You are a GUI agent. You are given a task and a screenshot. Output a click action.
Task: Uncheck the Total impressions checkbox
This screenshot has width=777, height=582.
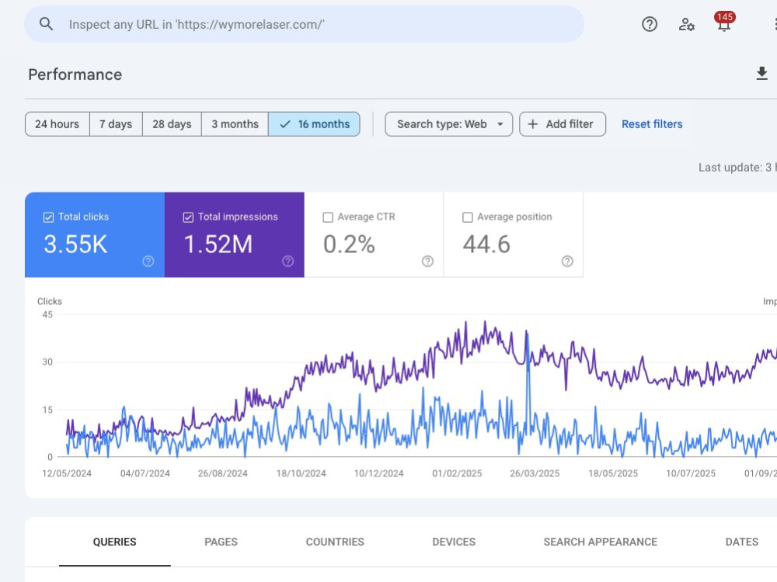point(188,217)
